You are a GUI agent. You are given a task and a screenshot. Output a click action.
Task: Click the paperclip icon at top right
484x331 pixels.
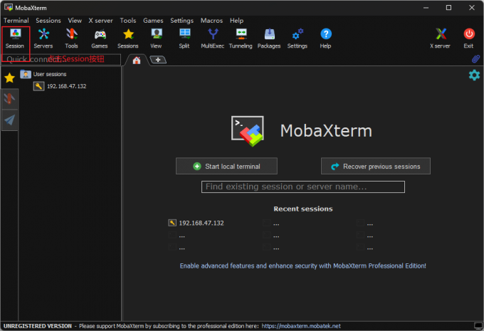[x=475, y=58]
